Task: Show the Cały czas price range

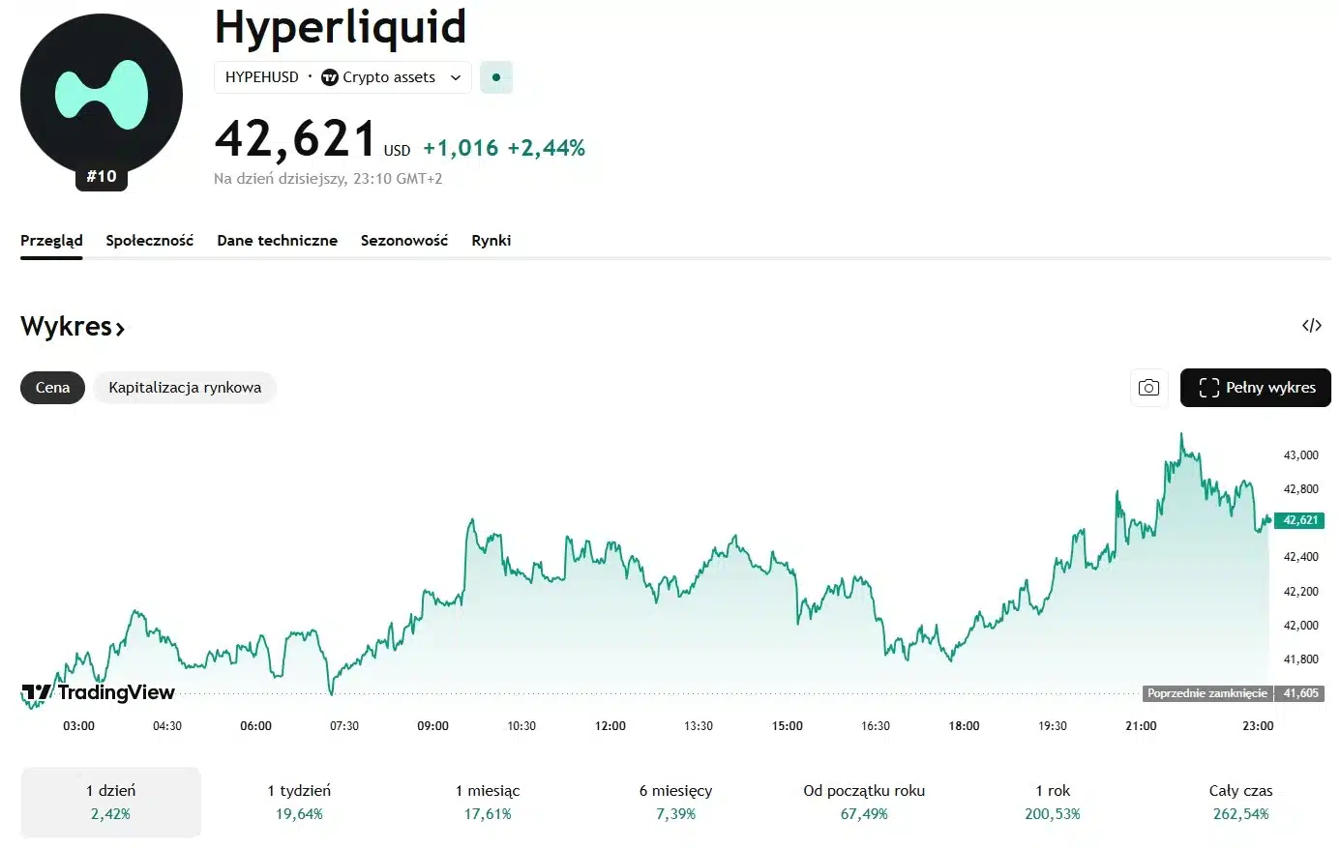Action: [1240, 802]
